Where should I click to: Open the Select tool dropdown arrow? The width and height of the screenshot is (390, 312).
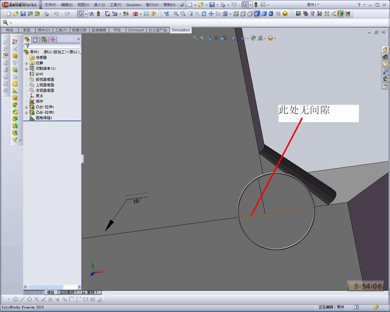(x=86, y=14)
